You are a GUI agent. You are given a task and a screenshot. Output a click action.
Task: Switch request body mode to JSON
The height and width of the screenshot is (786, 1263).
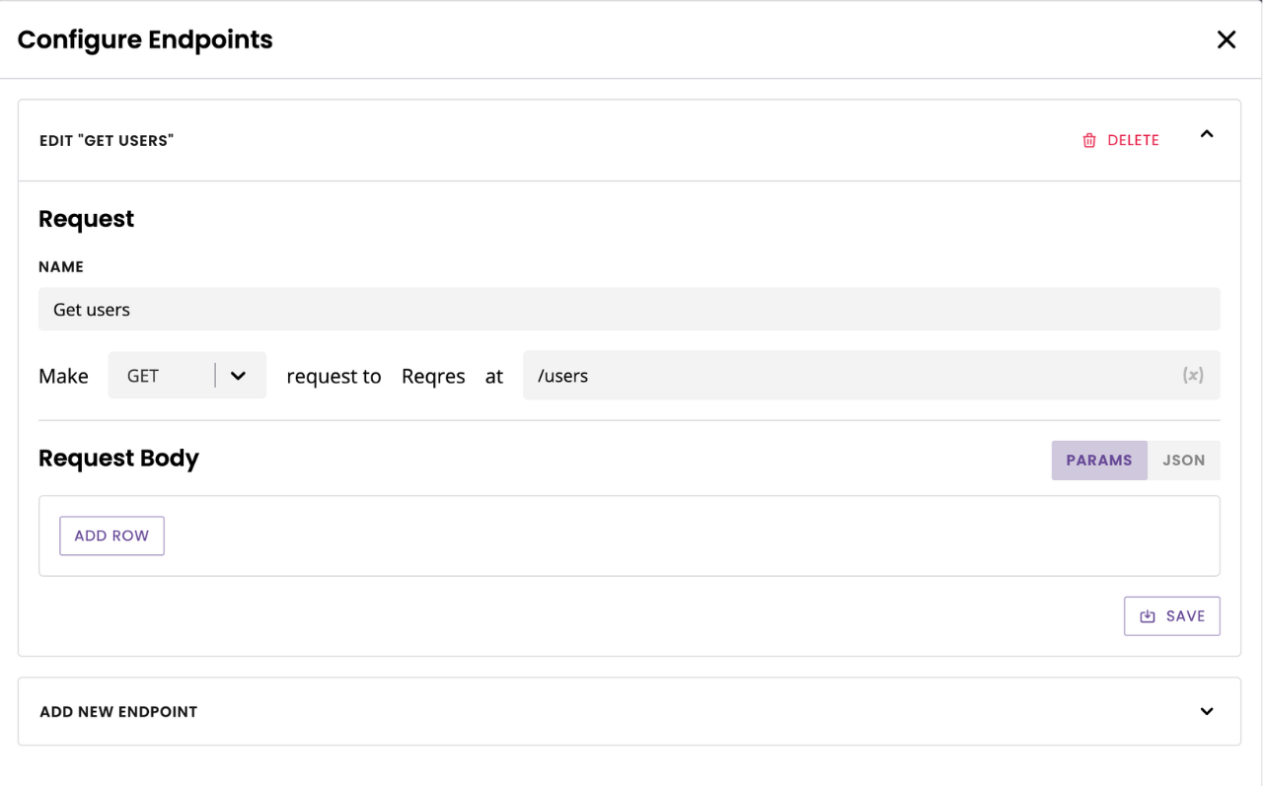[x=1183, y=460]
